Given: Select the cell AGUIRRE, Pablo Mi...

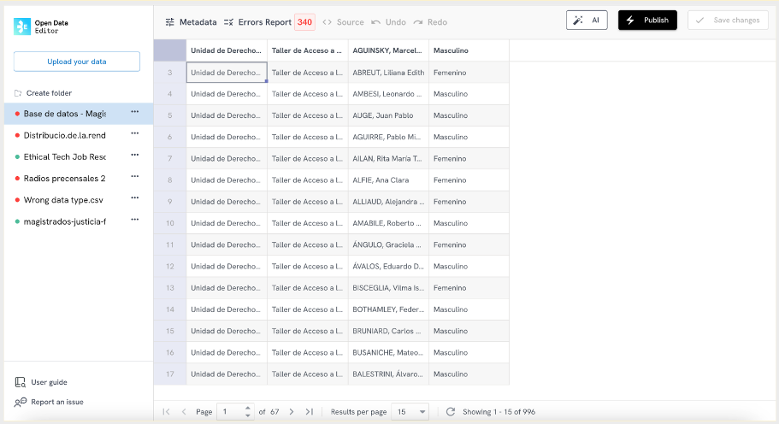Looking at the screenshot, I should 388,137.
